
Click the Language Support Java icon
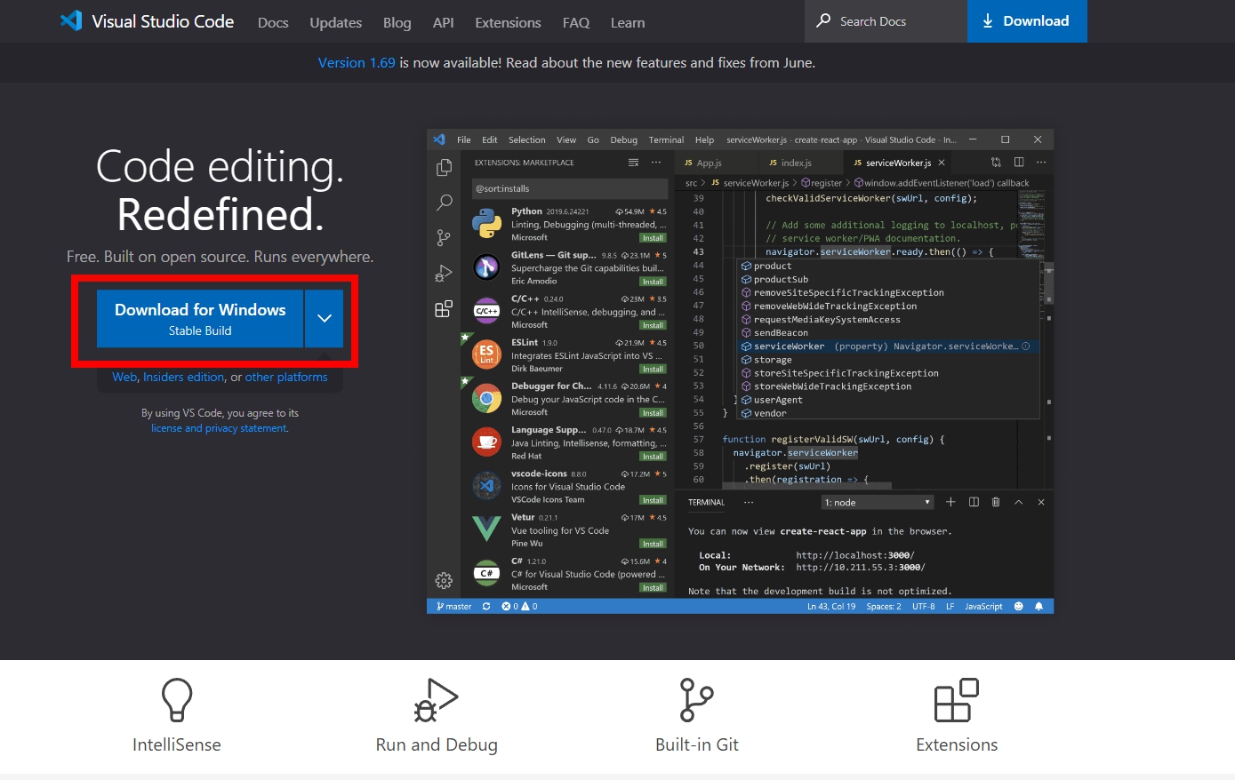[486, 442]
